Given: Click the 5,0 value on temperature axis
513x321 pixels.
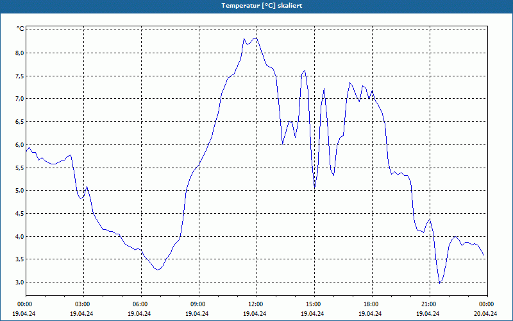Looking at the screenshot, I should [19, 190].
